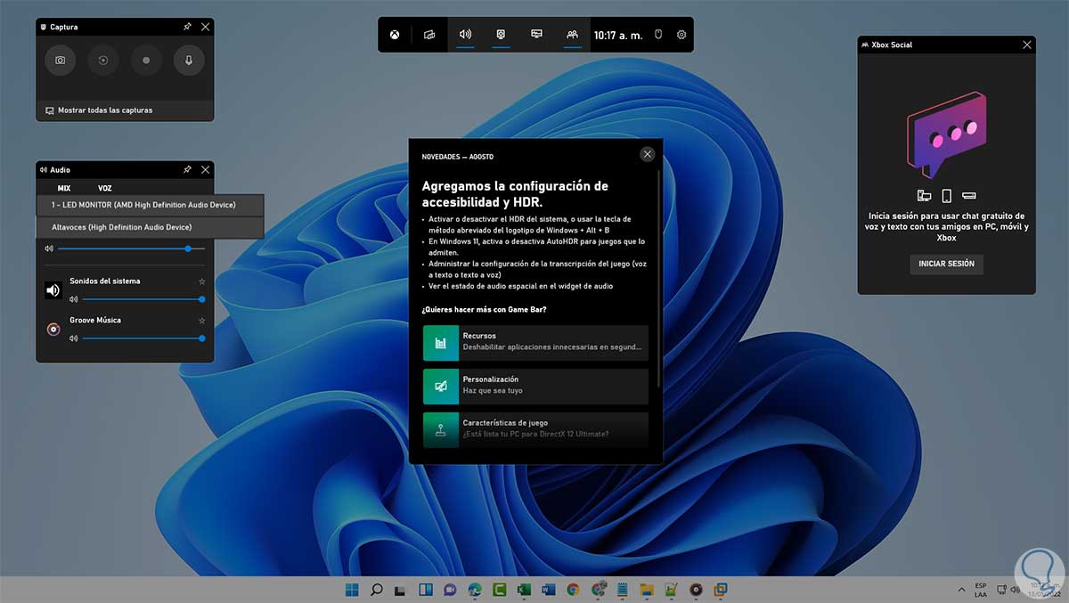Mute the master volume speaker icon
The height and width of the screenshot is (603, 1069).
tap(48, 249)
